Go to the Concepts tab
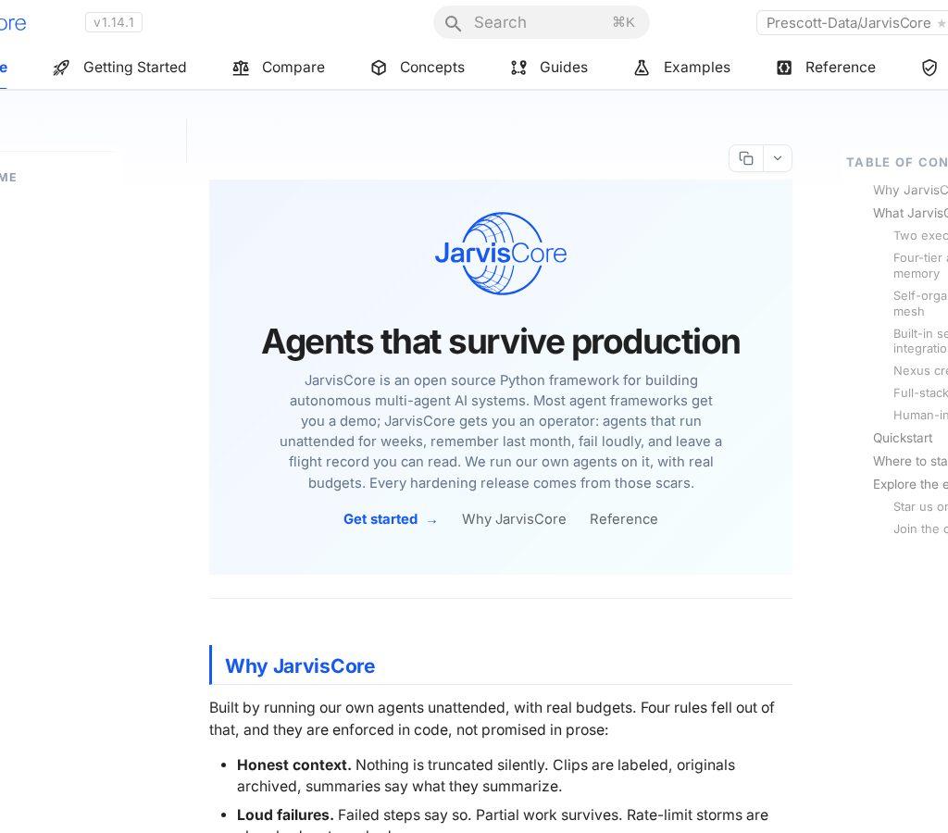This screenshot has width=948, height=833. pyautogui.click(x=418, y=68)
